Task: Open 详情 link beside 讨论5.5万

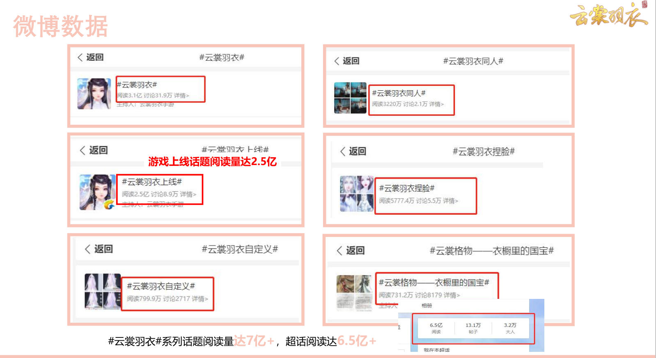Action: coord(450,201)
